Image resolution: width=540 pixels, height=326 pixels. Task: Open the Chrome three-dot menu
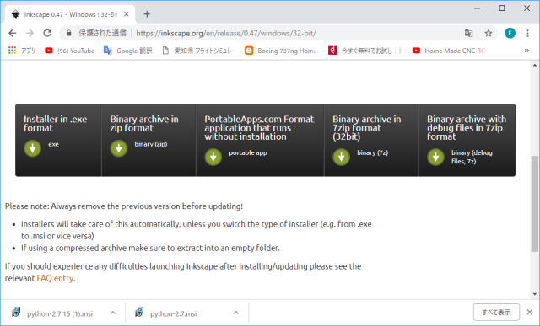click(527, 33)
